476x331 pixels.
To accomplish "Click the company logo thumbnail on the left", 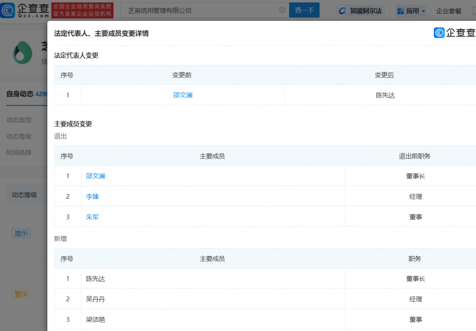I will click(x=22, y=53).
